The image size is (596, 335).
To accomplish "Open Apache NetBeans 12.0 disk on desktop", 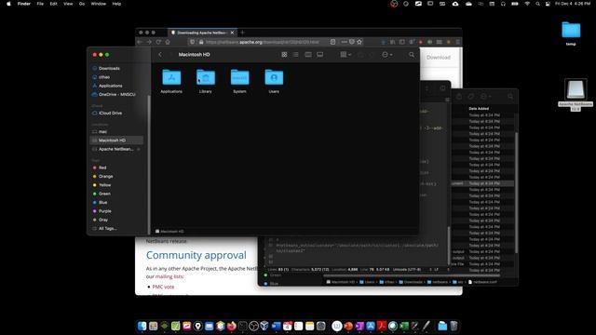I will pyautogui.click(x=576, y=95).
